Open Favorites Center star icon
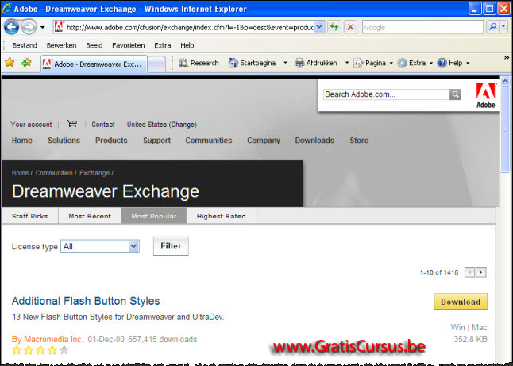The width and height of the screenshot is (513, 366). point(10,62)
